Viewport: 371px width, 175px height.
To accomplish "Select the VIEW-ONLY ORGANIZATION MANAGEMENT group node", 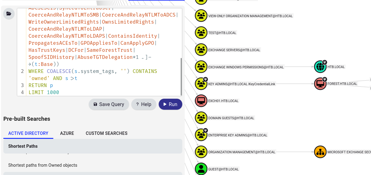I will [x=201, y=16].
